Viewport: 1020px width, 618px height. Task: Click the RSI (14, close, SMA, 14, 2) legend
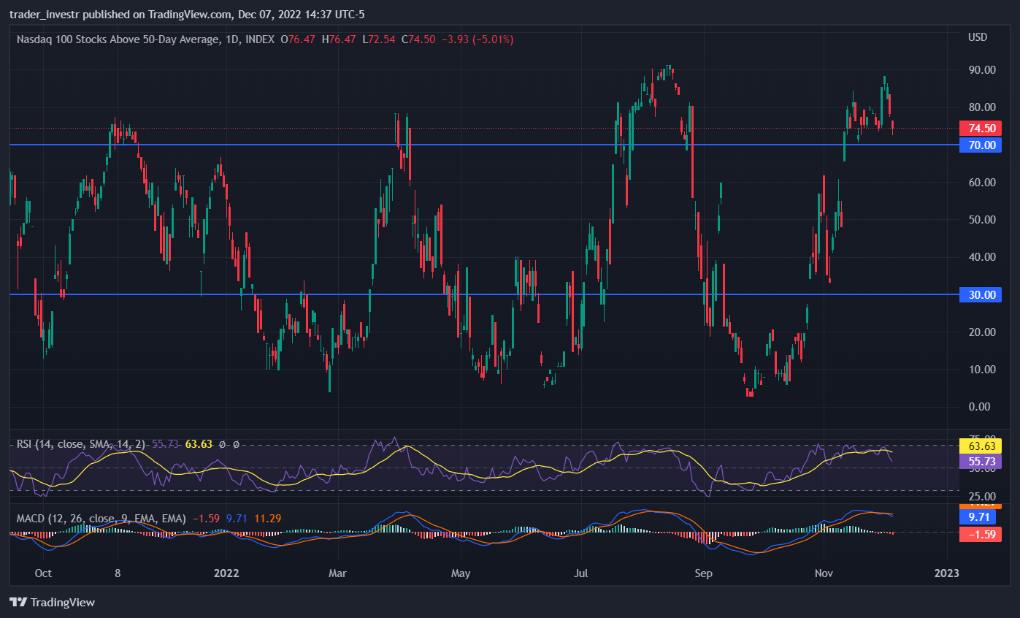click(81, 444)
